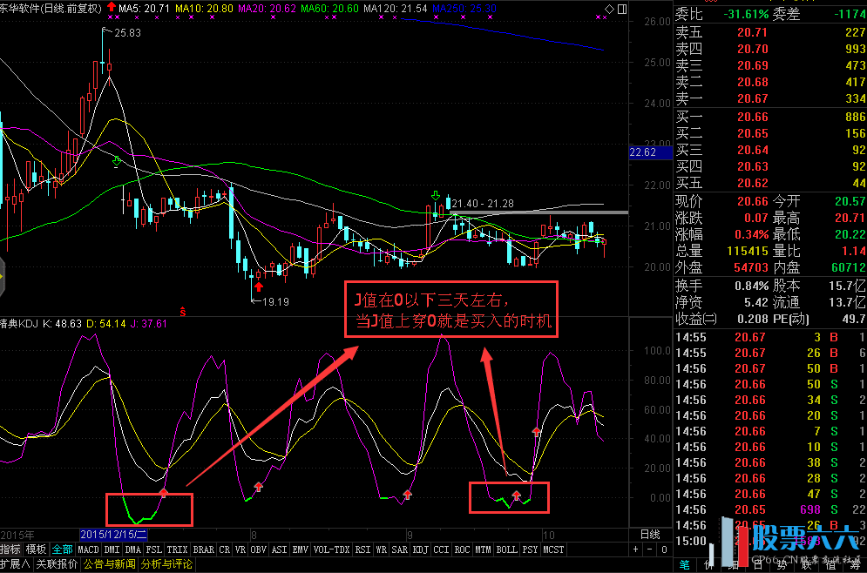Click the minus zoom button in indicator bar
Screen dimensions: 867x573
pyautogui.click(x=648, y=549)
